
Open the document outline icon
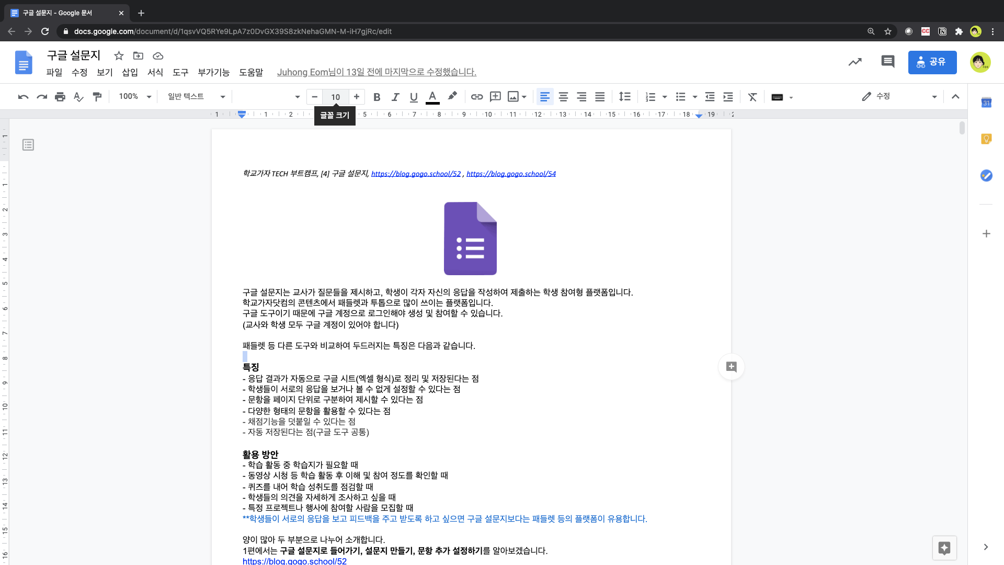(28, 145)
